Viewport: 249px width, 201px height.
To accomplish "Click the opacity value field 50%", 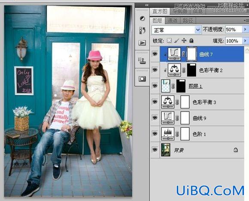I will point(234,30).
